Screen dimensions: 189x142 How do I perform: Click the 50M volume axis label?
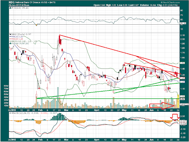point(6,94)
